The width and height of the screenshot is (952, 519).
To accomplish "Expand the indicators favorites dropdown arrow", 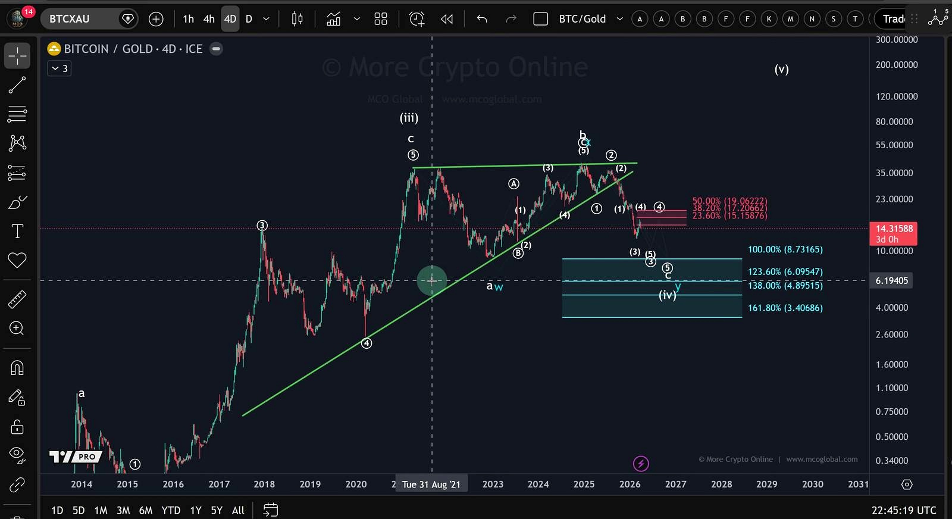I will point(356,19).
